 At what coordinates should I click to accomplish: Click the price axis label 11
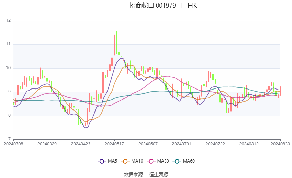8,44
